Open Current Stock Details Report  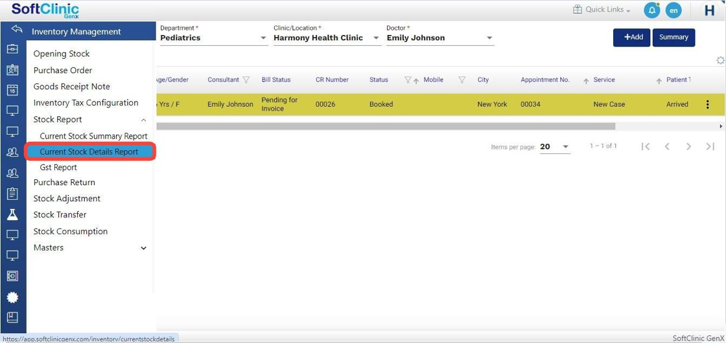coord(89,151)
